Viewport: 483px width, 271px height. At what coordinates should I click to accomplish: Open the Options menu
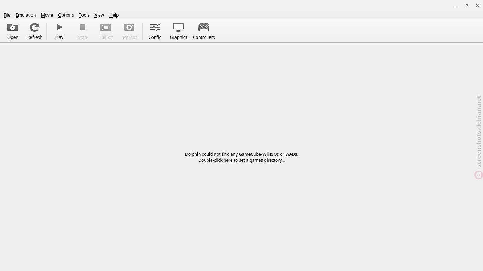(x=66, y=15)
